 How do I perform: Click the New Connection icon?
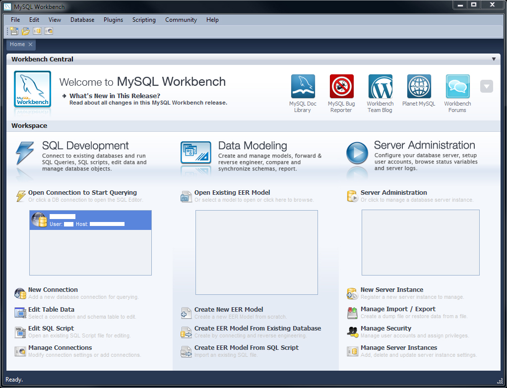(x=20, y=293)
